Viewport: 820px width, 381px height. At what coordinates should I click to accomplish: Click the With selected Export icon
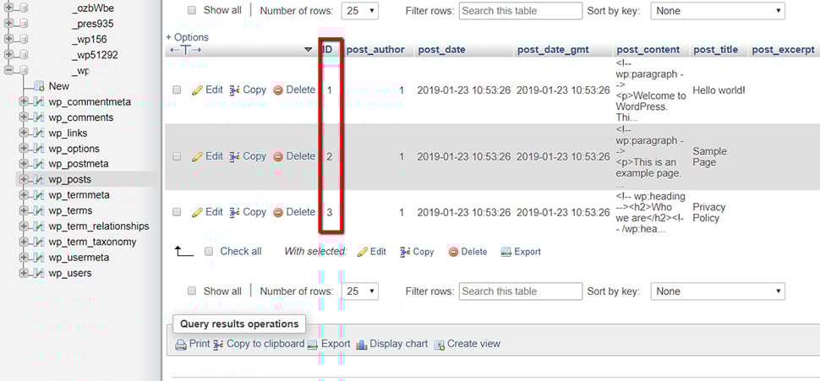pyautogui.click(x=506, y=252)
